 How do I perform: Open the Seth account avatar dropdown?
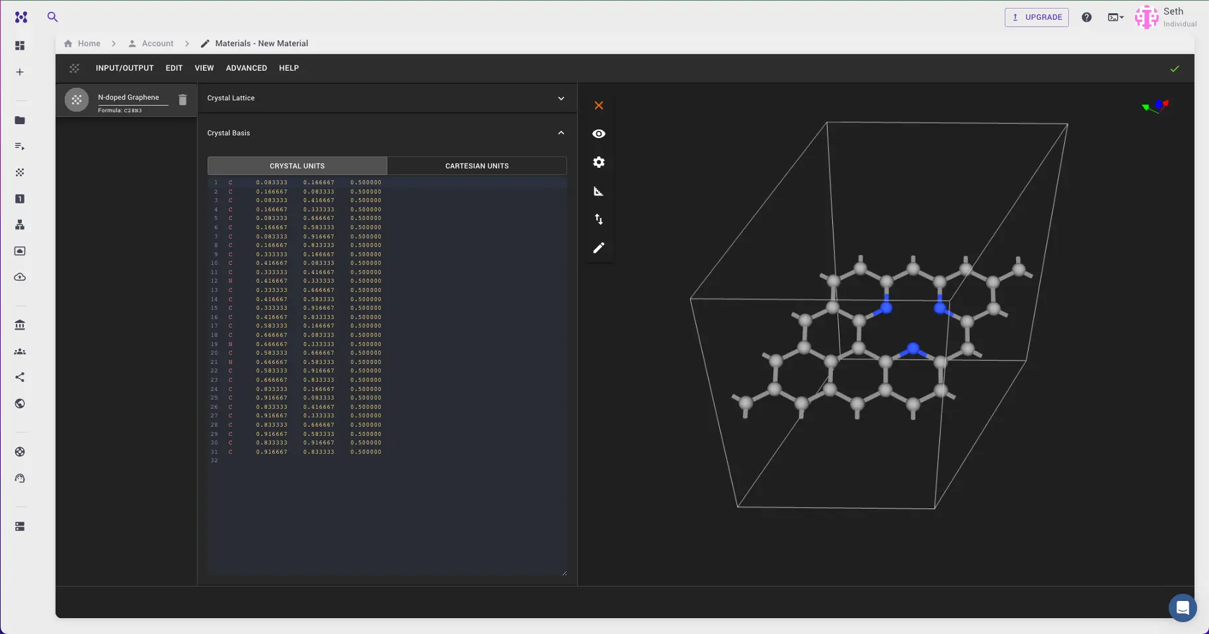pos(1147,17)
